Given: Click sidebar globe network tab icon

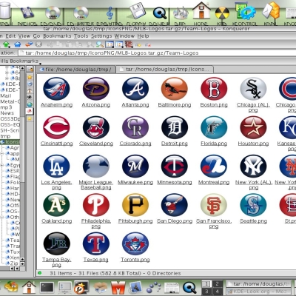Looking at the screenshot, I should (x=30, y=104).
